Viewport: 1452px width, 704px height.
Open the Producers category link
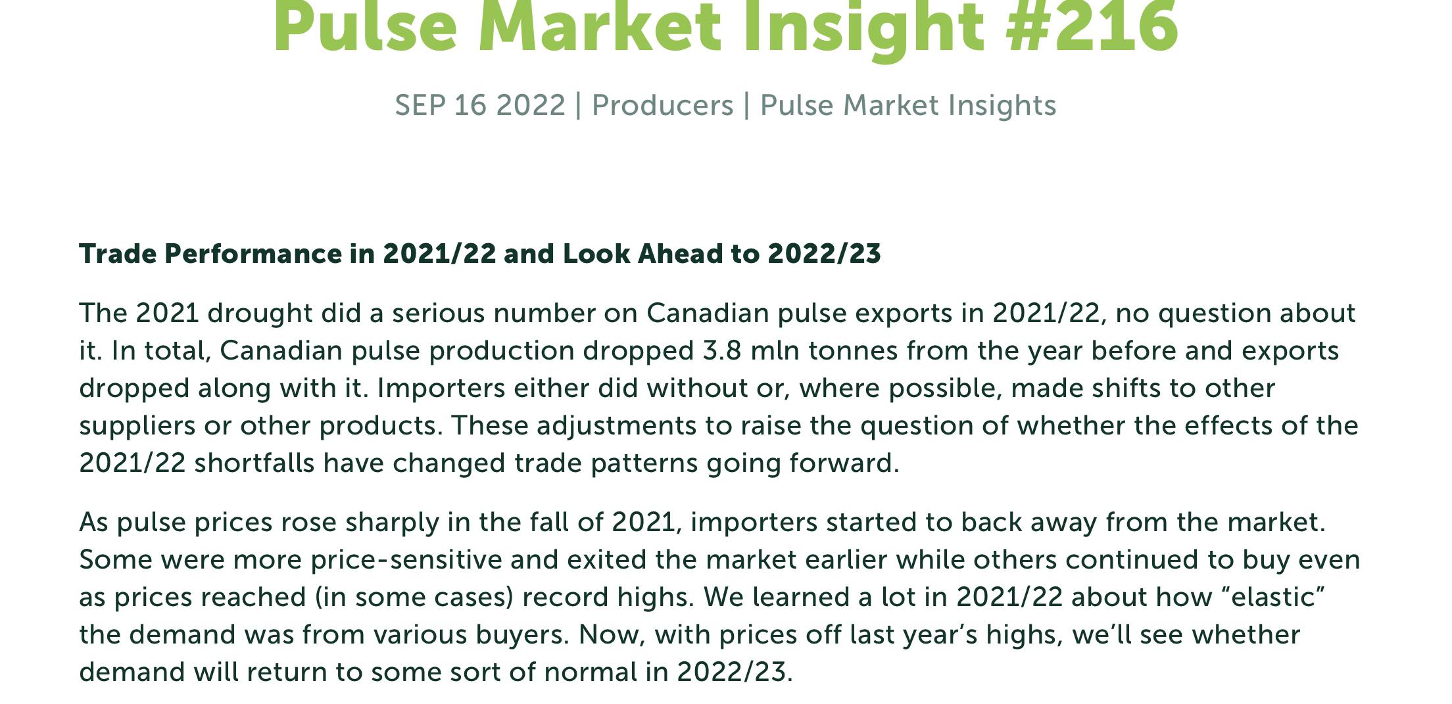(x=662, y=105)
